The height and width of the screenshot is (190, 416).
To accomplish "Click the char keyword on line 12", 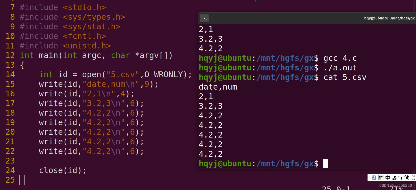I will click(120, 55).
